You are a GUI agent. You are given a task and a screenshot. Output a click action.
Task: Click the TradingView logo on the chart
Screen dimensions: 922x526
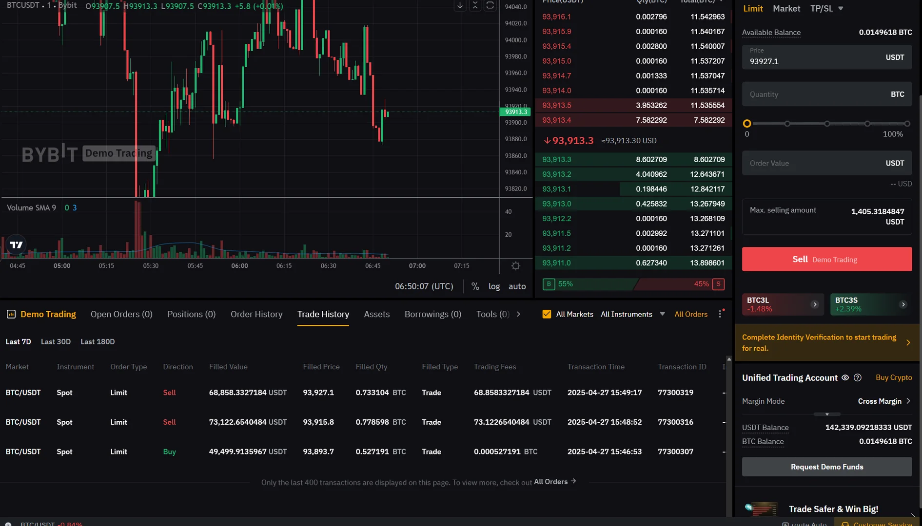16,244
